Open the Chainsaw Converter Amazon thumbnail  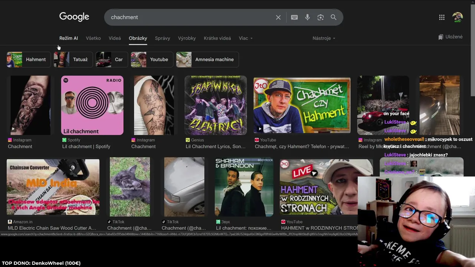[x=53, y=187]
